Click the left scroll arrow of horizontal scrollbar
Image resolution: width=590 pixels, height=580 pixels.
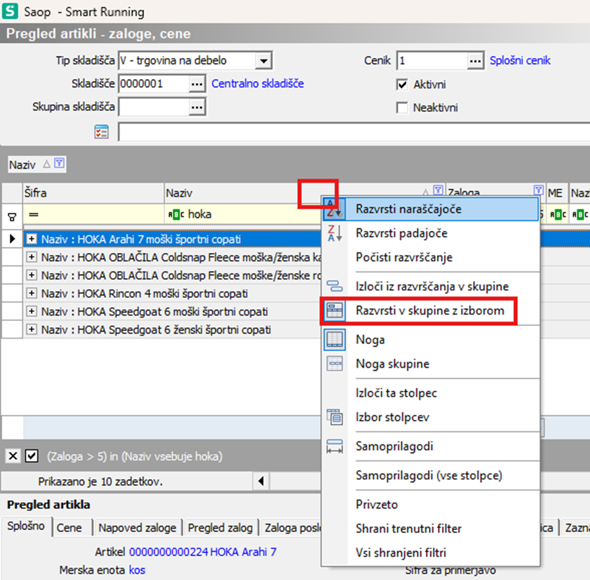(x=261, y=481)
